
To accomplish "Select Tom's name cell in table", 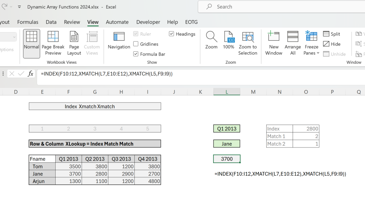I will point(42,166).
